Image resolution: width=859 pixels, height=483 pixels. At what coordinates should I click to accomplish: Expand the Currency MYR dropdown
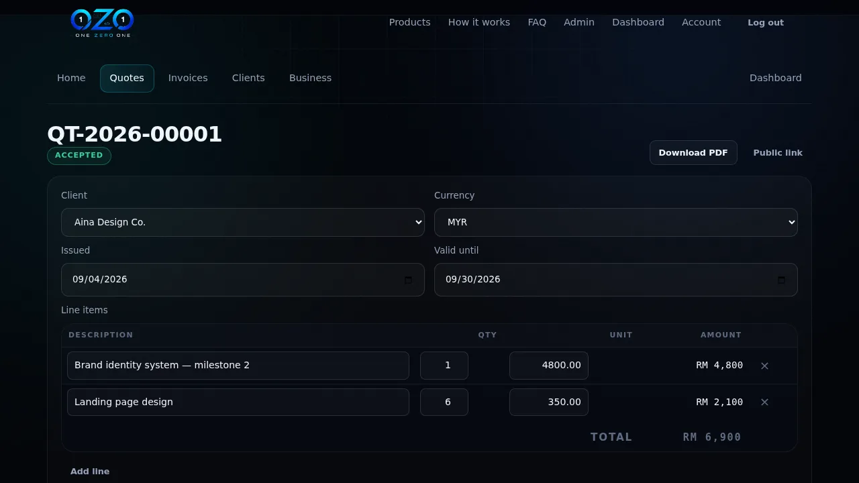click(616, 222)
